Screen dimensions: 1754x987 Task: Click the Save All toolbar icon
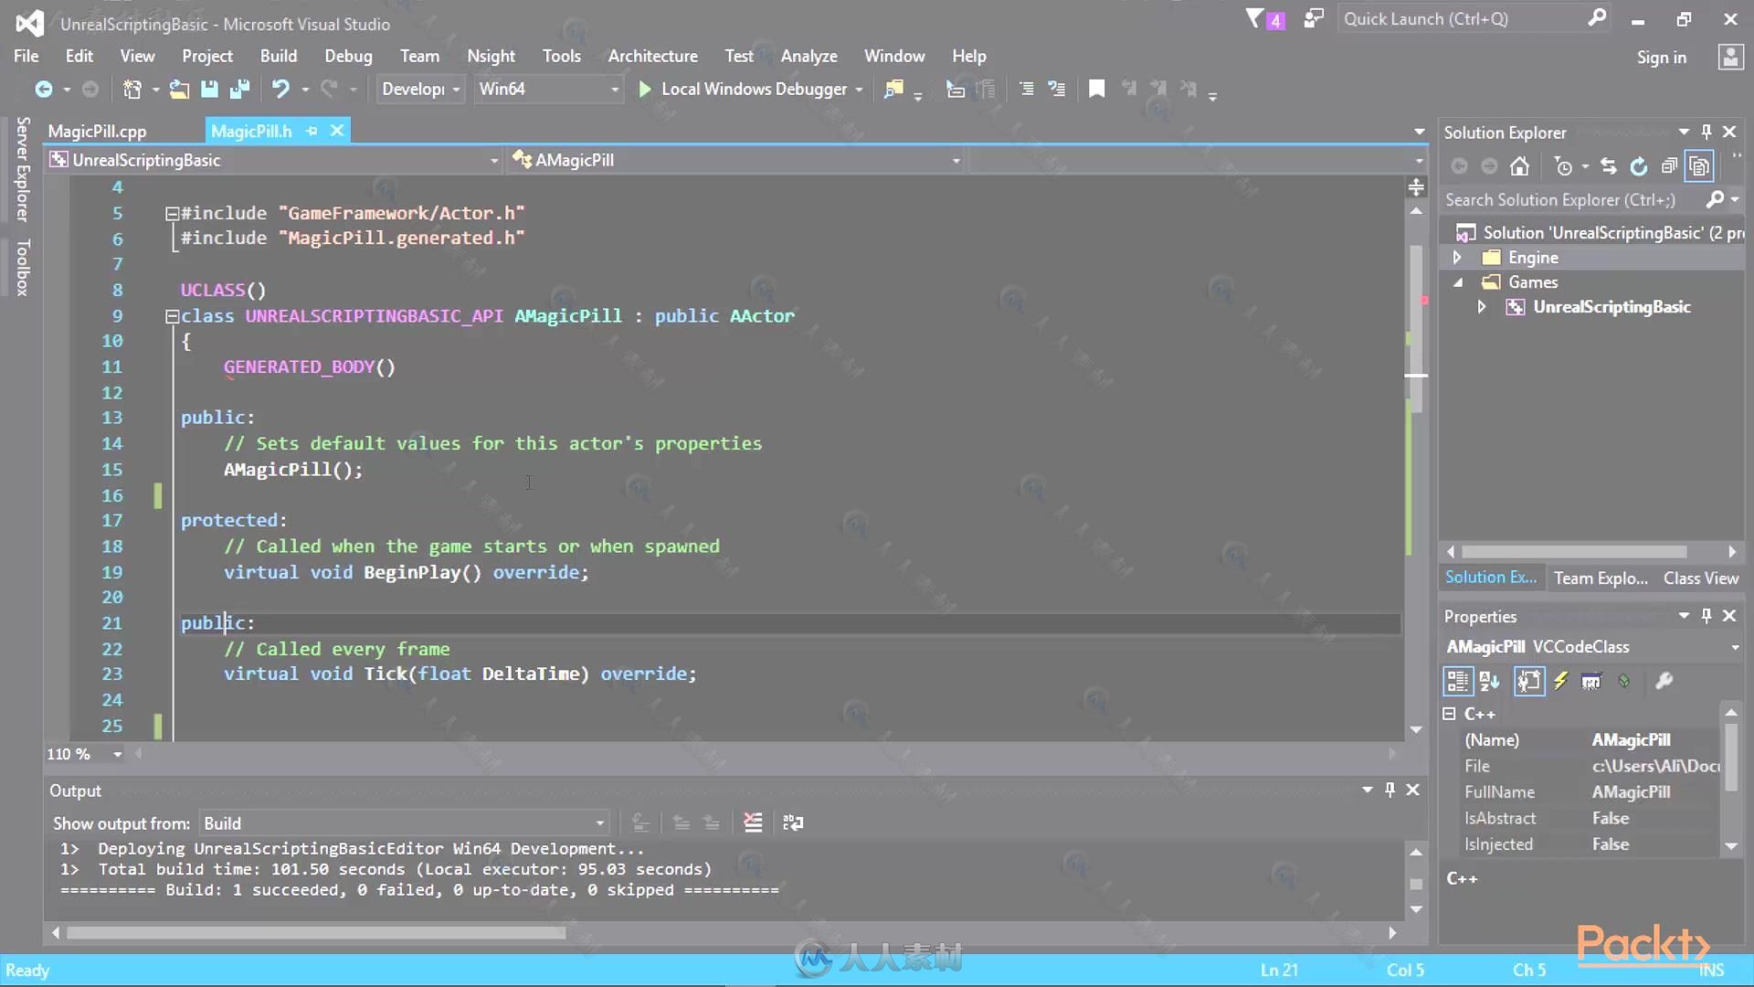(x=239, y=89)
